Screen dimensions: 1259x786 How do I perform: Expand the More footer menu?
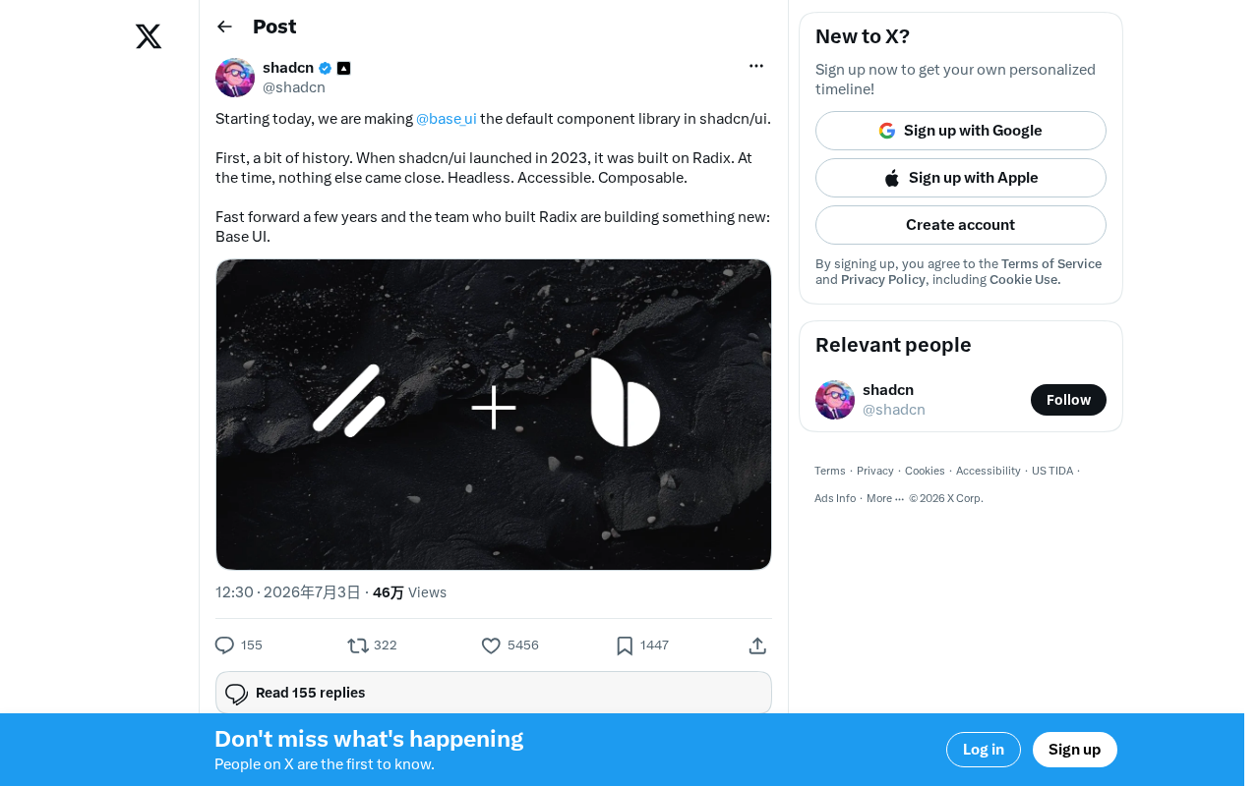point(884,498)
